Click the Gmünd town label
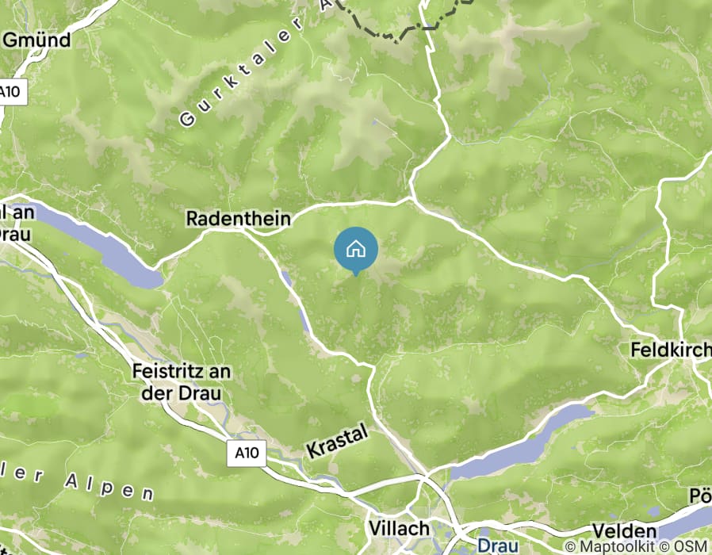Viewport: 712px width, 555px height. point(37,40)
